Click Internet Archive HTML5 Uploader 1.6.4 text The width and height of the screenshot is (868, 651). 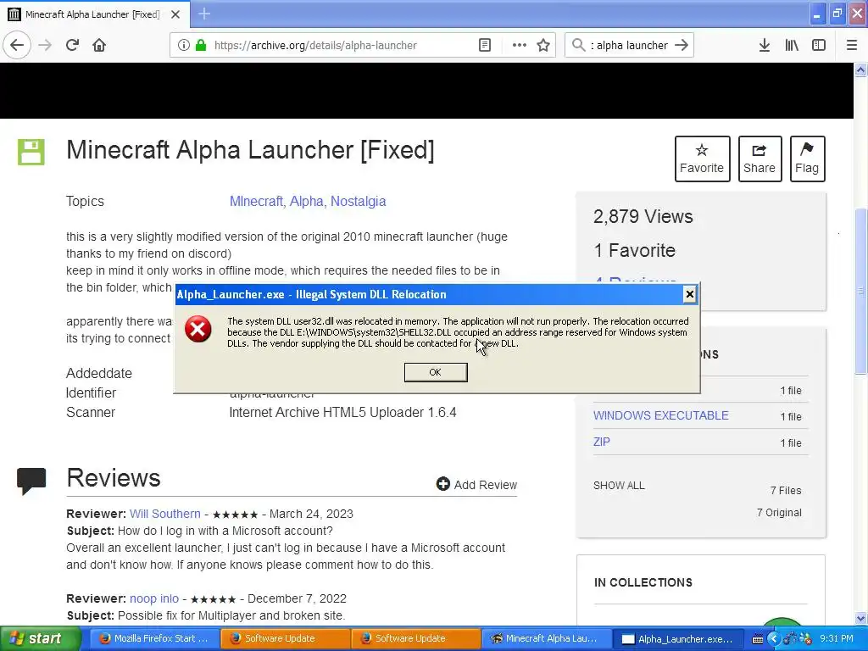click(x=342, y=413)
